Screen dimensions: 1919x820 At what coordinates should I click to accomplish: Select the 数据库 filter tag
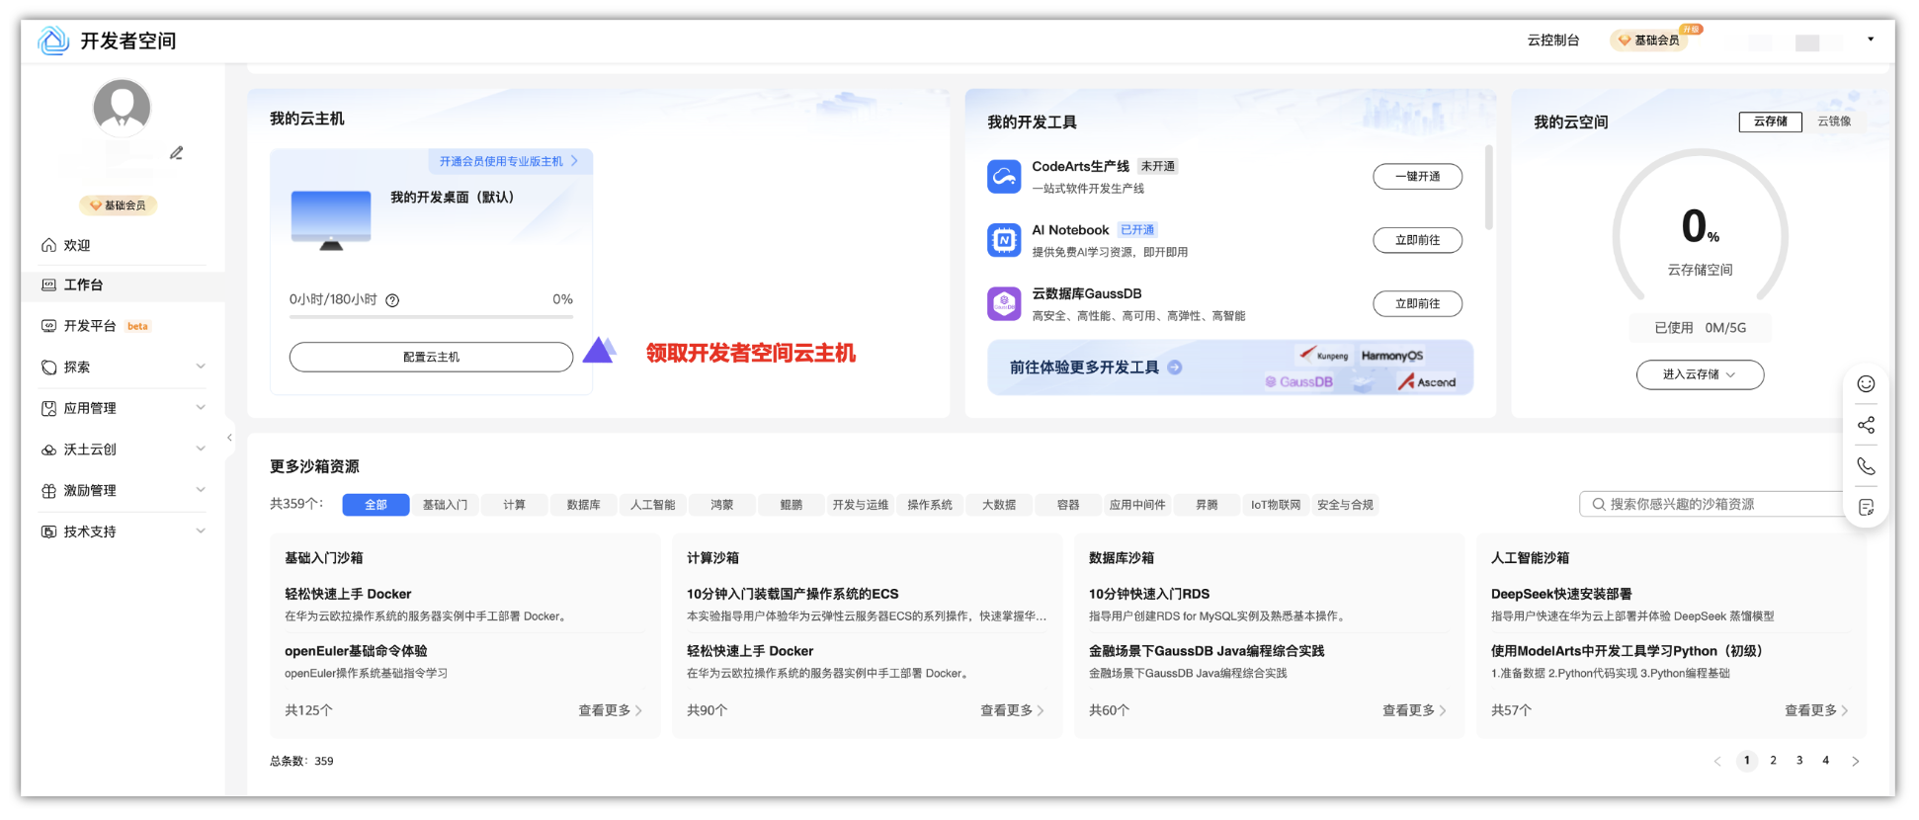click(583, 505)
